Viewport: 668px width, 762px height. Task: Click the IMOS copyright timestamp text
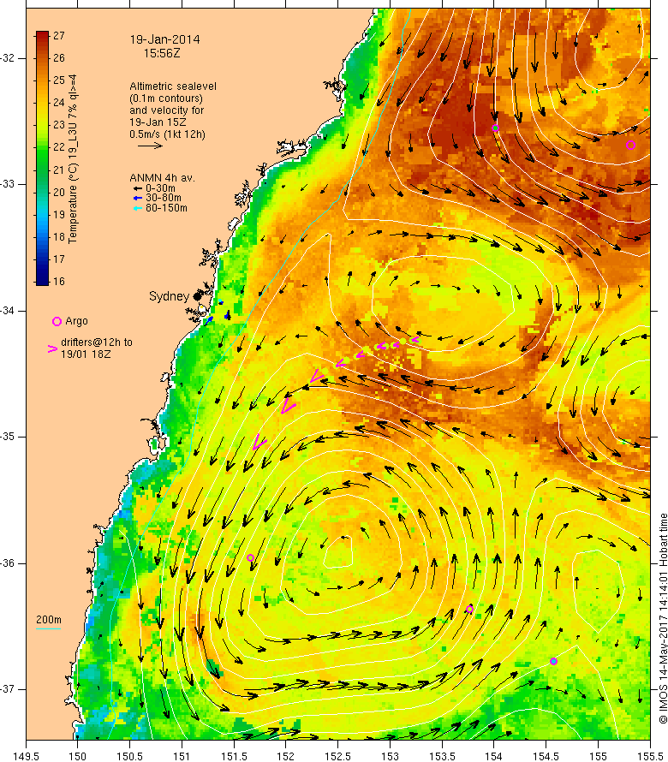(x=663, y=618)
